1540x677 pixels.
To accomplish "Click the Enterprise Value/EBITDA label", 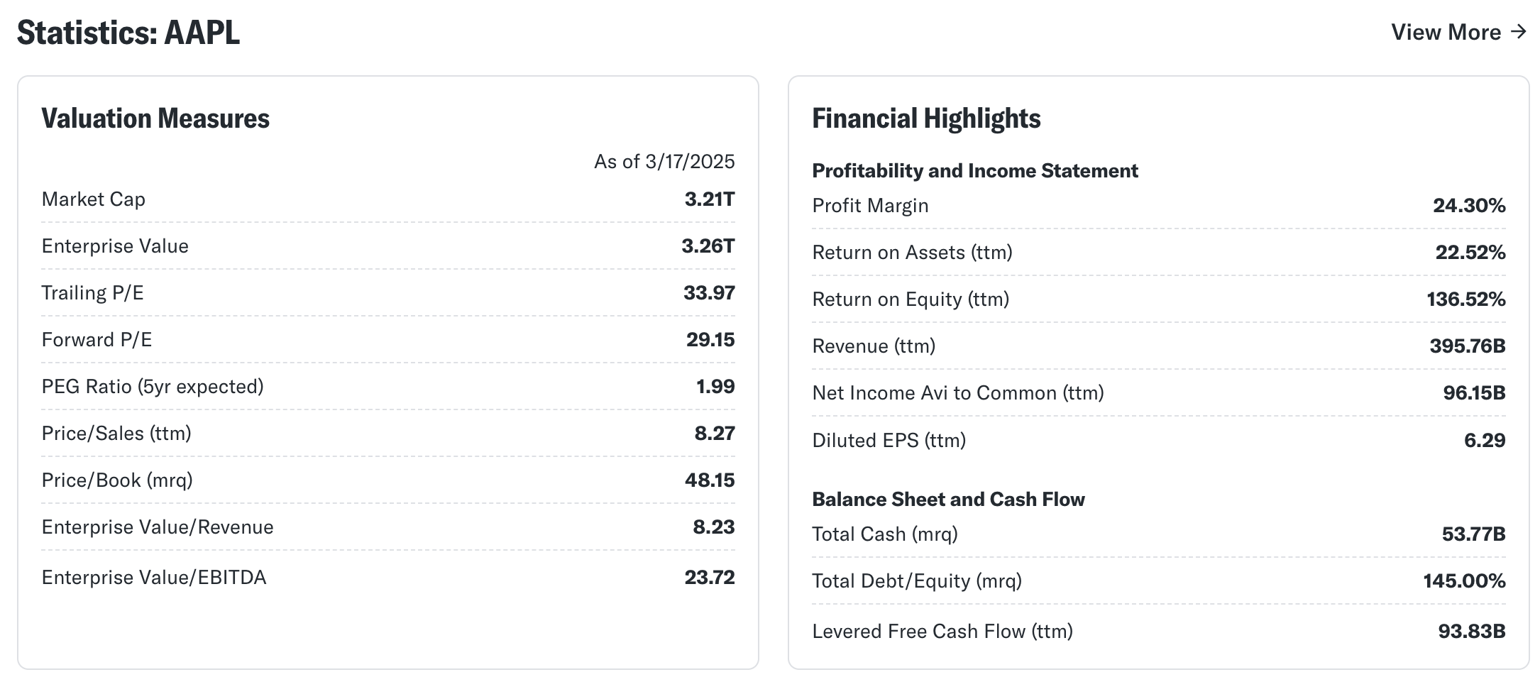I will (x=154, y=578).
